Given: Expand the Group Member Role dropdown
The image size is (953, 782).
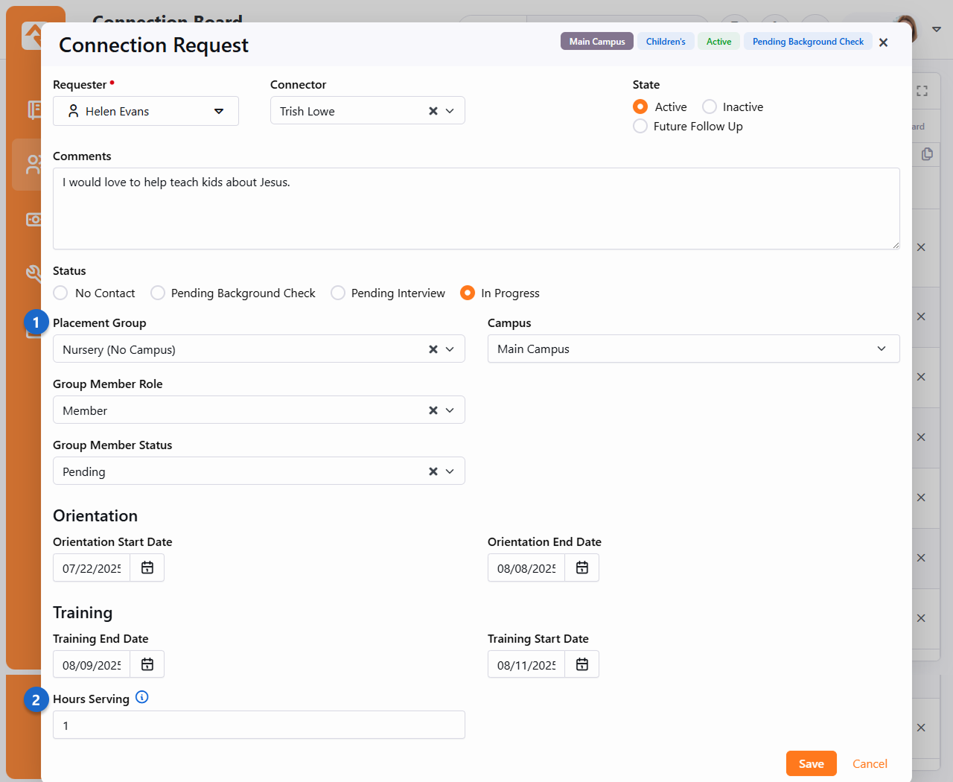Looking at the screenshot, I should [450, 410].
